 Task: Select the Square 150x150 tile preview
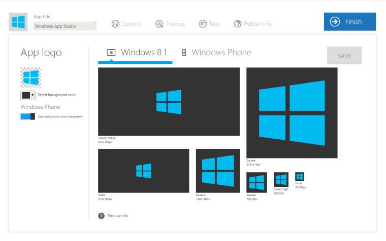tap(218, 171)
